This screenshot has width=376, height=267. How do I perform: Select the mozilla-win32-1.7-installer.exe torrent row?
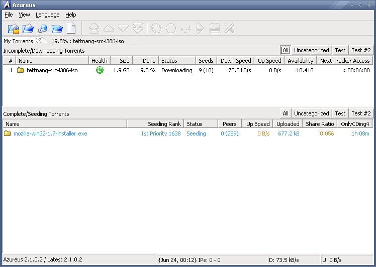tap(188, 133)
